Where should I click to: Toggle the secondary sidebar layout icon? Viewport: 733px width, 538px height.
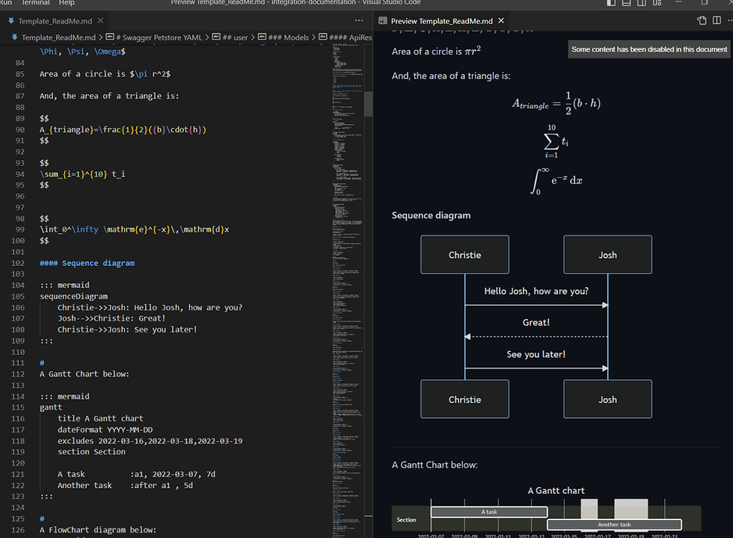642,3
